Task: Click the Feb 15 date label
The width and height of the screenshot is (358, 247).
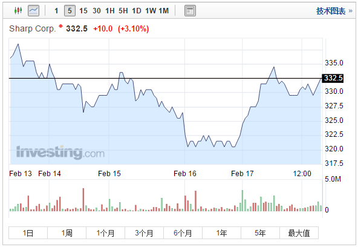Action: tap(109, 174)
